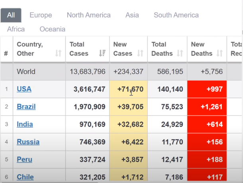Select the All tab
The height and width of the screenshot is (183, 243).
(x=11, y=15)
